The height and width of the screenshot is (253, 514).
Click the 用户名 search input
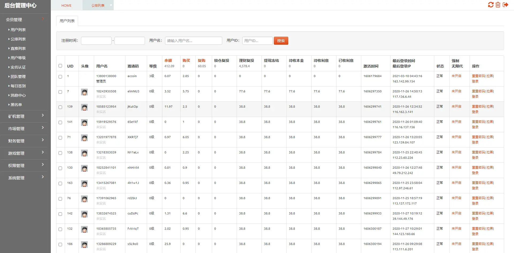194,41
